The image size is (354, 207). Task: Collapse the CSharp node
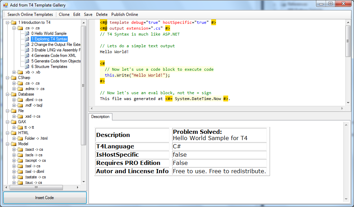tap(8, 78)
